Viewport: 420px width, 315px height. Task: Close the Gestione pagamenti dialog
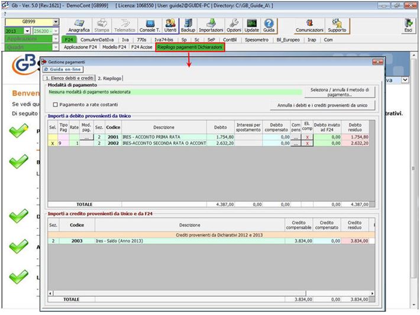click(x=377, y=62)
